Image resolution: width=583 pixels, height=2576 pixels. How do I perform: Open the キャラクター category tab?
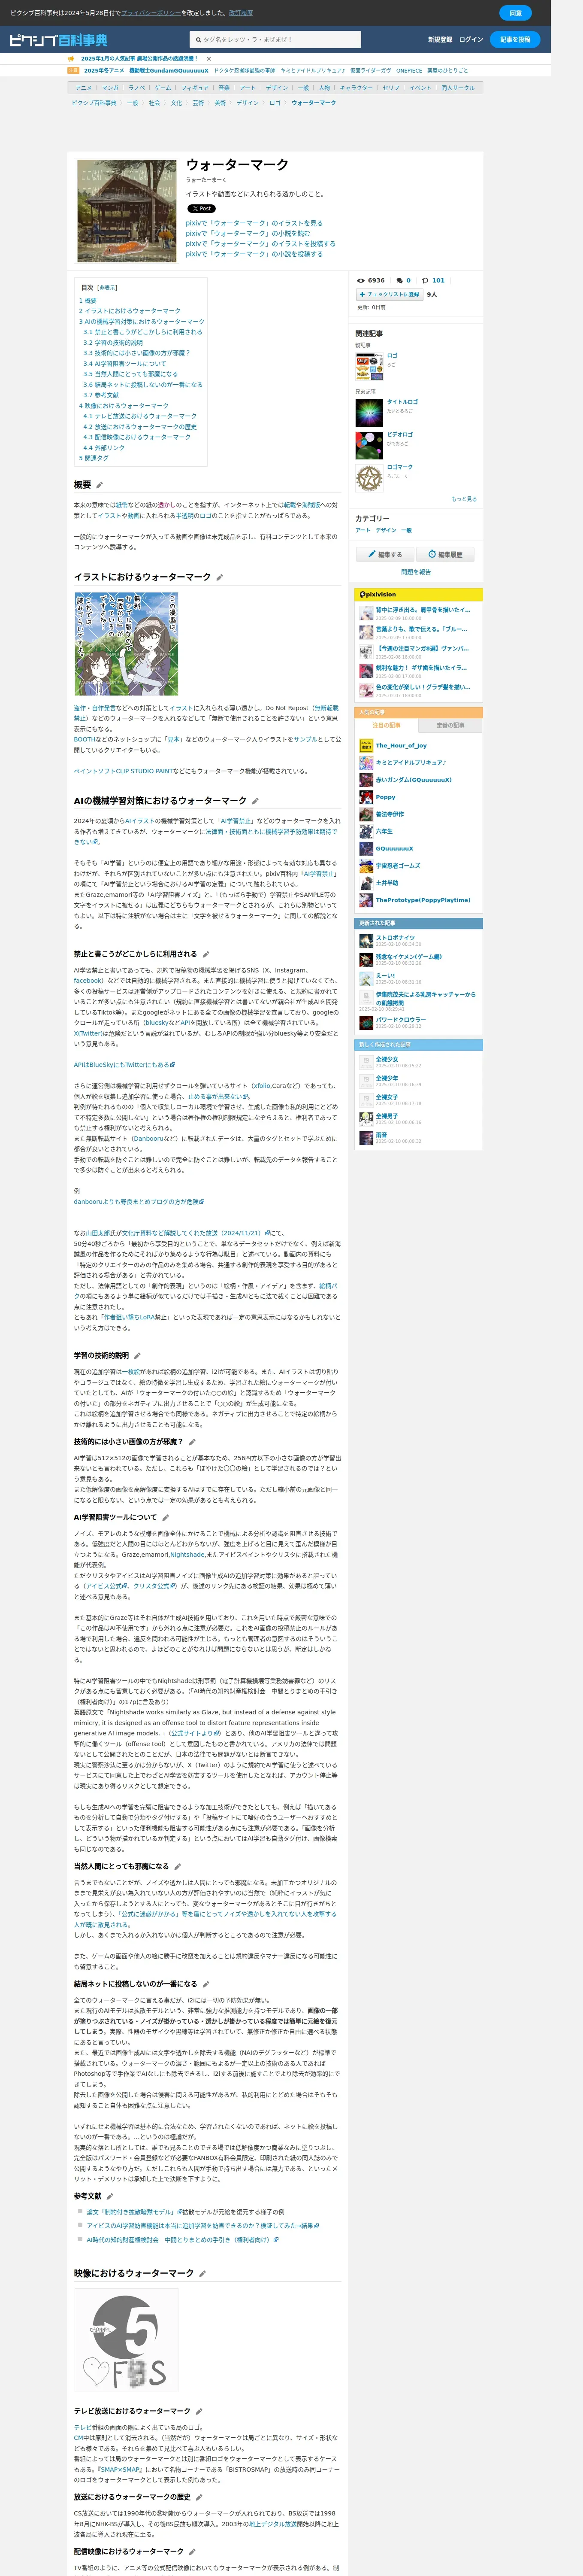pyautogui.click(x=356, y=88)
